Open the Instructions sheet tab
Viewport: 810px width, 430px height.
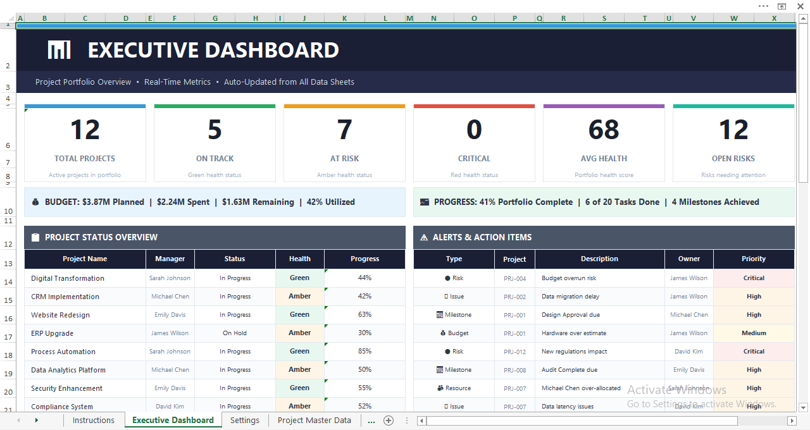[94, 420]
